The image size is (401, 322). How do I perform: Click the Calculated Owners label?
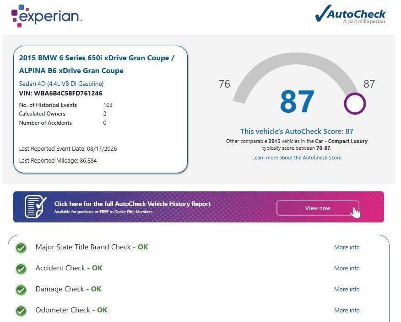42,114
